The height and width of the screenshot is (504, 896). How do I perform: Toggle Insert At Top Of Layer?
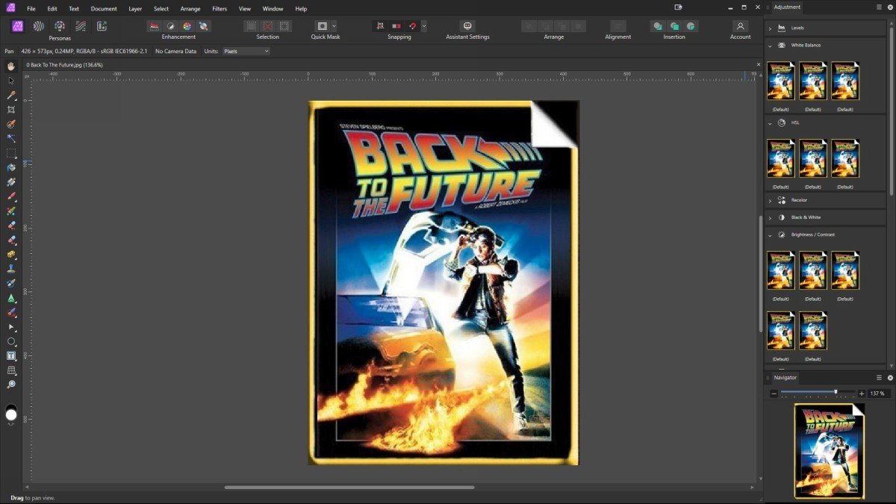pyautogui.click(x=674, y=25)
